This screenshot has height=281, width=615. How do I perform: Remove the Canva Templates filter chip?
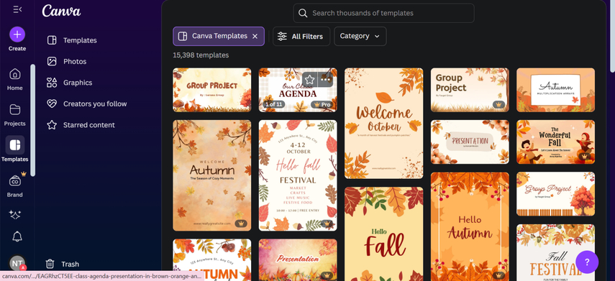click(255, 37)
